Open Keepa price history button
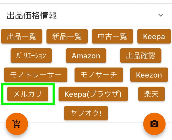The height and width of the screenshot is (140, 172). 154,36
